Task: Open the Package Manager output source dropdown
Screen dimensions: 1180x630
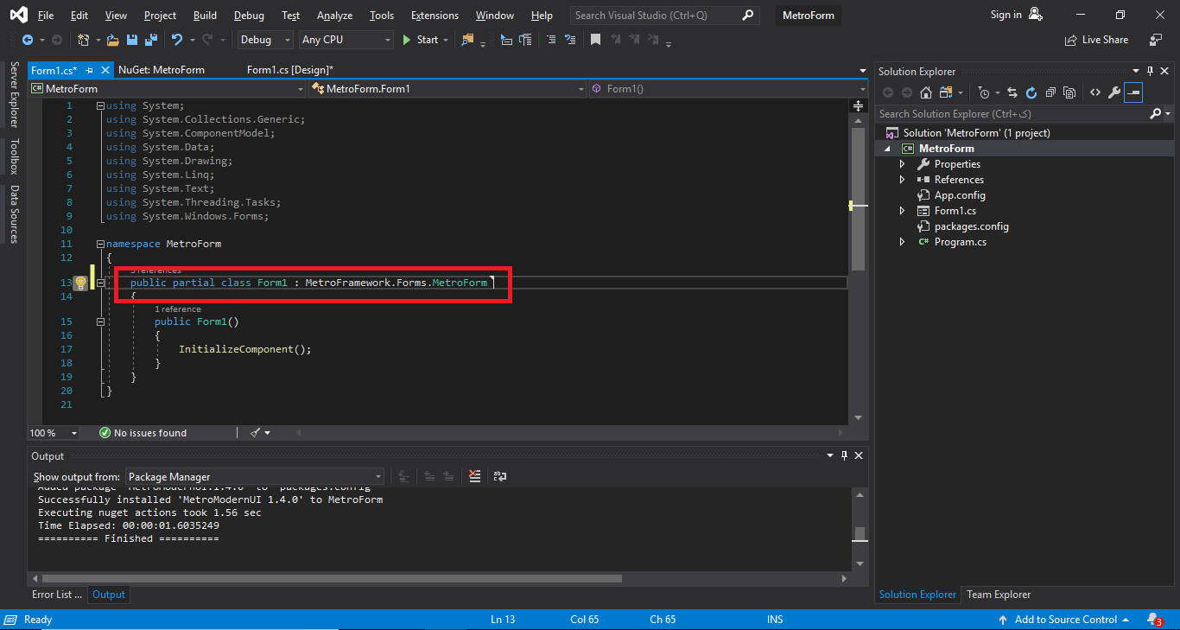Action: tap(255, 476)
